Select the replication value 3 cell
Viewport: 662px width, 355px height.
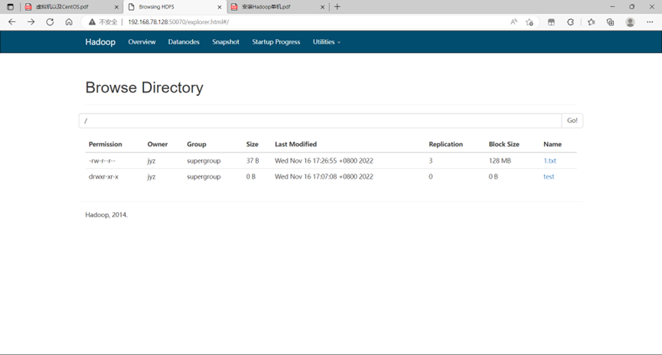click(x=431, y=161)
